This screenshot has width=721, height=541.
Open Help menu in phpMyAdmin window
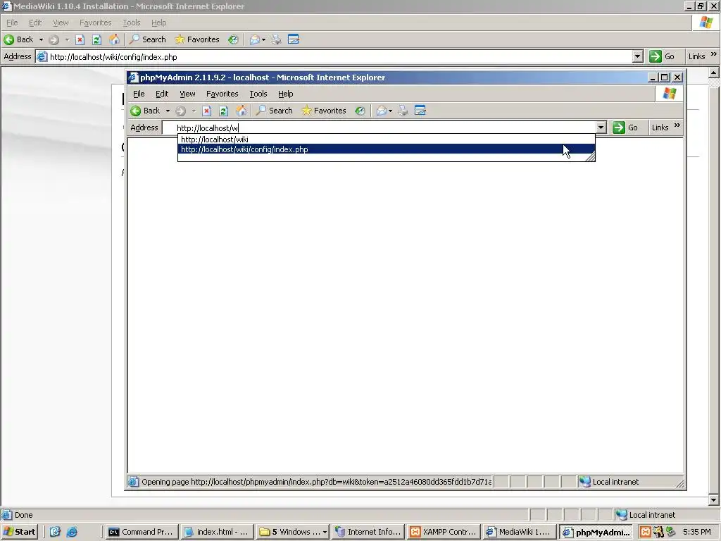[286, 94]
